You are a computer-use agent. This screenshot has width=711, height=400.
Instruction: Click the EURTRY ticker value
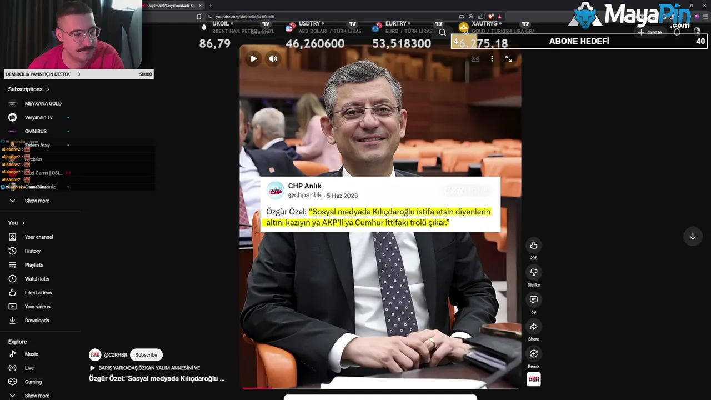[x=402, y=43]
